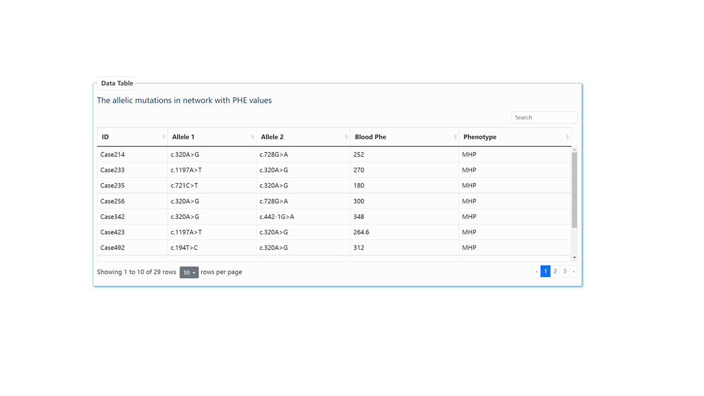The width and height of the screenshot is (704, 396).
Task: Click the Phenotype header label
Action: click(x=480, y=137)
